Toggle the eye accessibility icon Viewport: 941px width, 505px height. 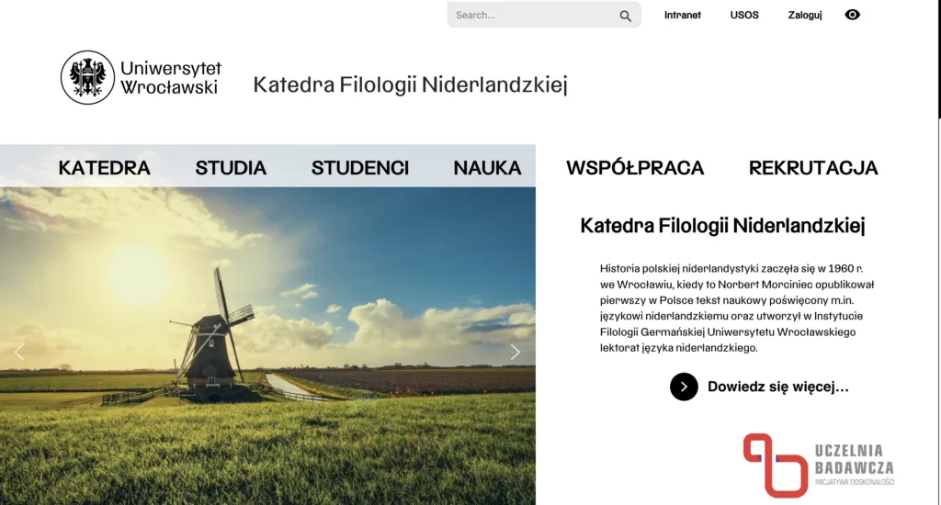click(x=852, y=15)
